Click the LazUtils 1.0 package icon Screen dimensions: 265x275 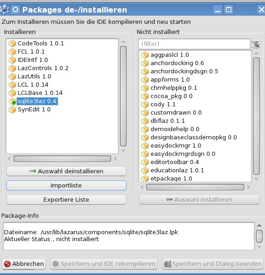pos(12,77)
